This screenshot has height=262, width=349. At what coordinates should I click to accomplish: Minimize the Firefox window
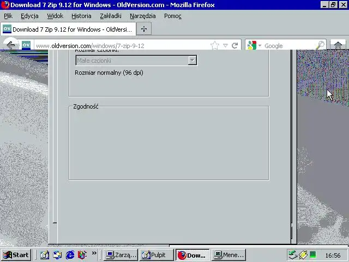(324, 5)
